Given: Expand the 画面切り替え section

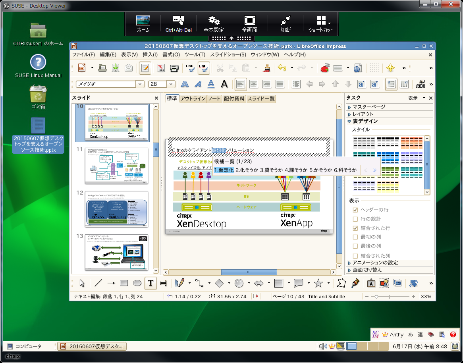Looking at the screenshot, I should coord(390,270).
